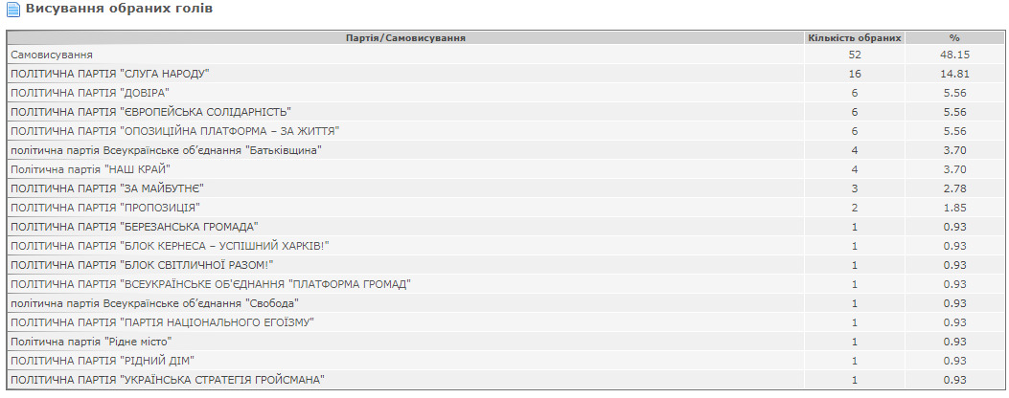Select the 'СЛУГА НАРОДУ' party row
The image size is (1009, 398).
point(505,74)
